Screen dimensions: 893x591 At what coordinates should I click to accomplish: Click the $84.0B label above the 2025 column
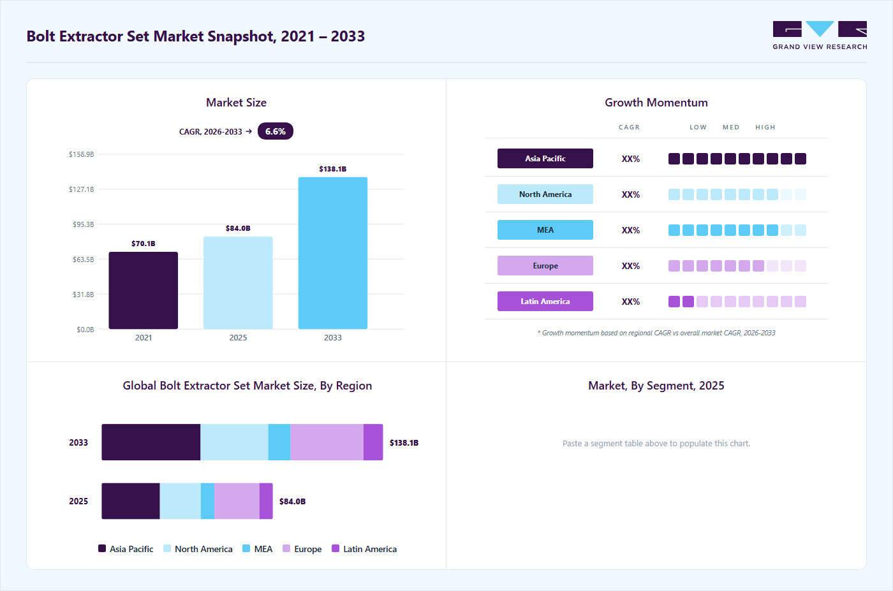point(238,228)
